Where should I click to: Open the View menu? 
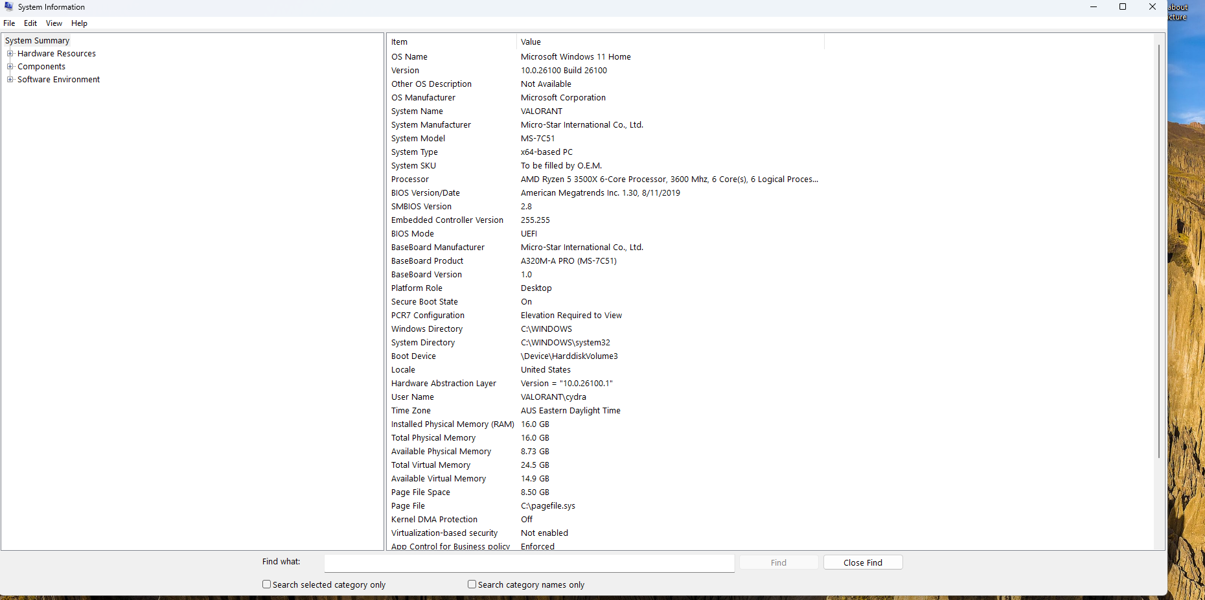(54, 23)
